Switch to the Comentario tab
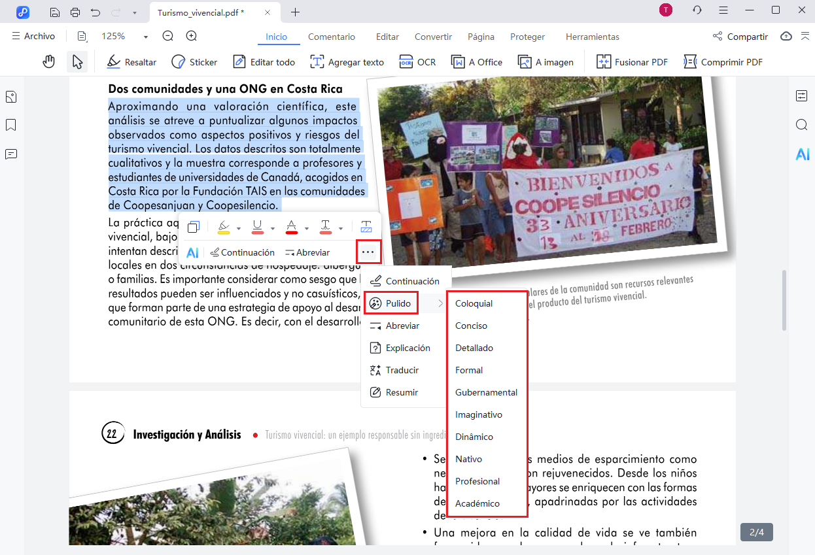The width and height of the screenshot is (815, 555). pos(331,37)
